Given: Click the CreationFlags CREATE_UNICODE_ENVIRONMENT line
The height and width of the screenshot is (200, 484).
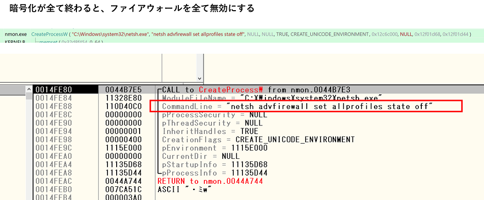Looking at the screenshot, I should coord(258,140).
